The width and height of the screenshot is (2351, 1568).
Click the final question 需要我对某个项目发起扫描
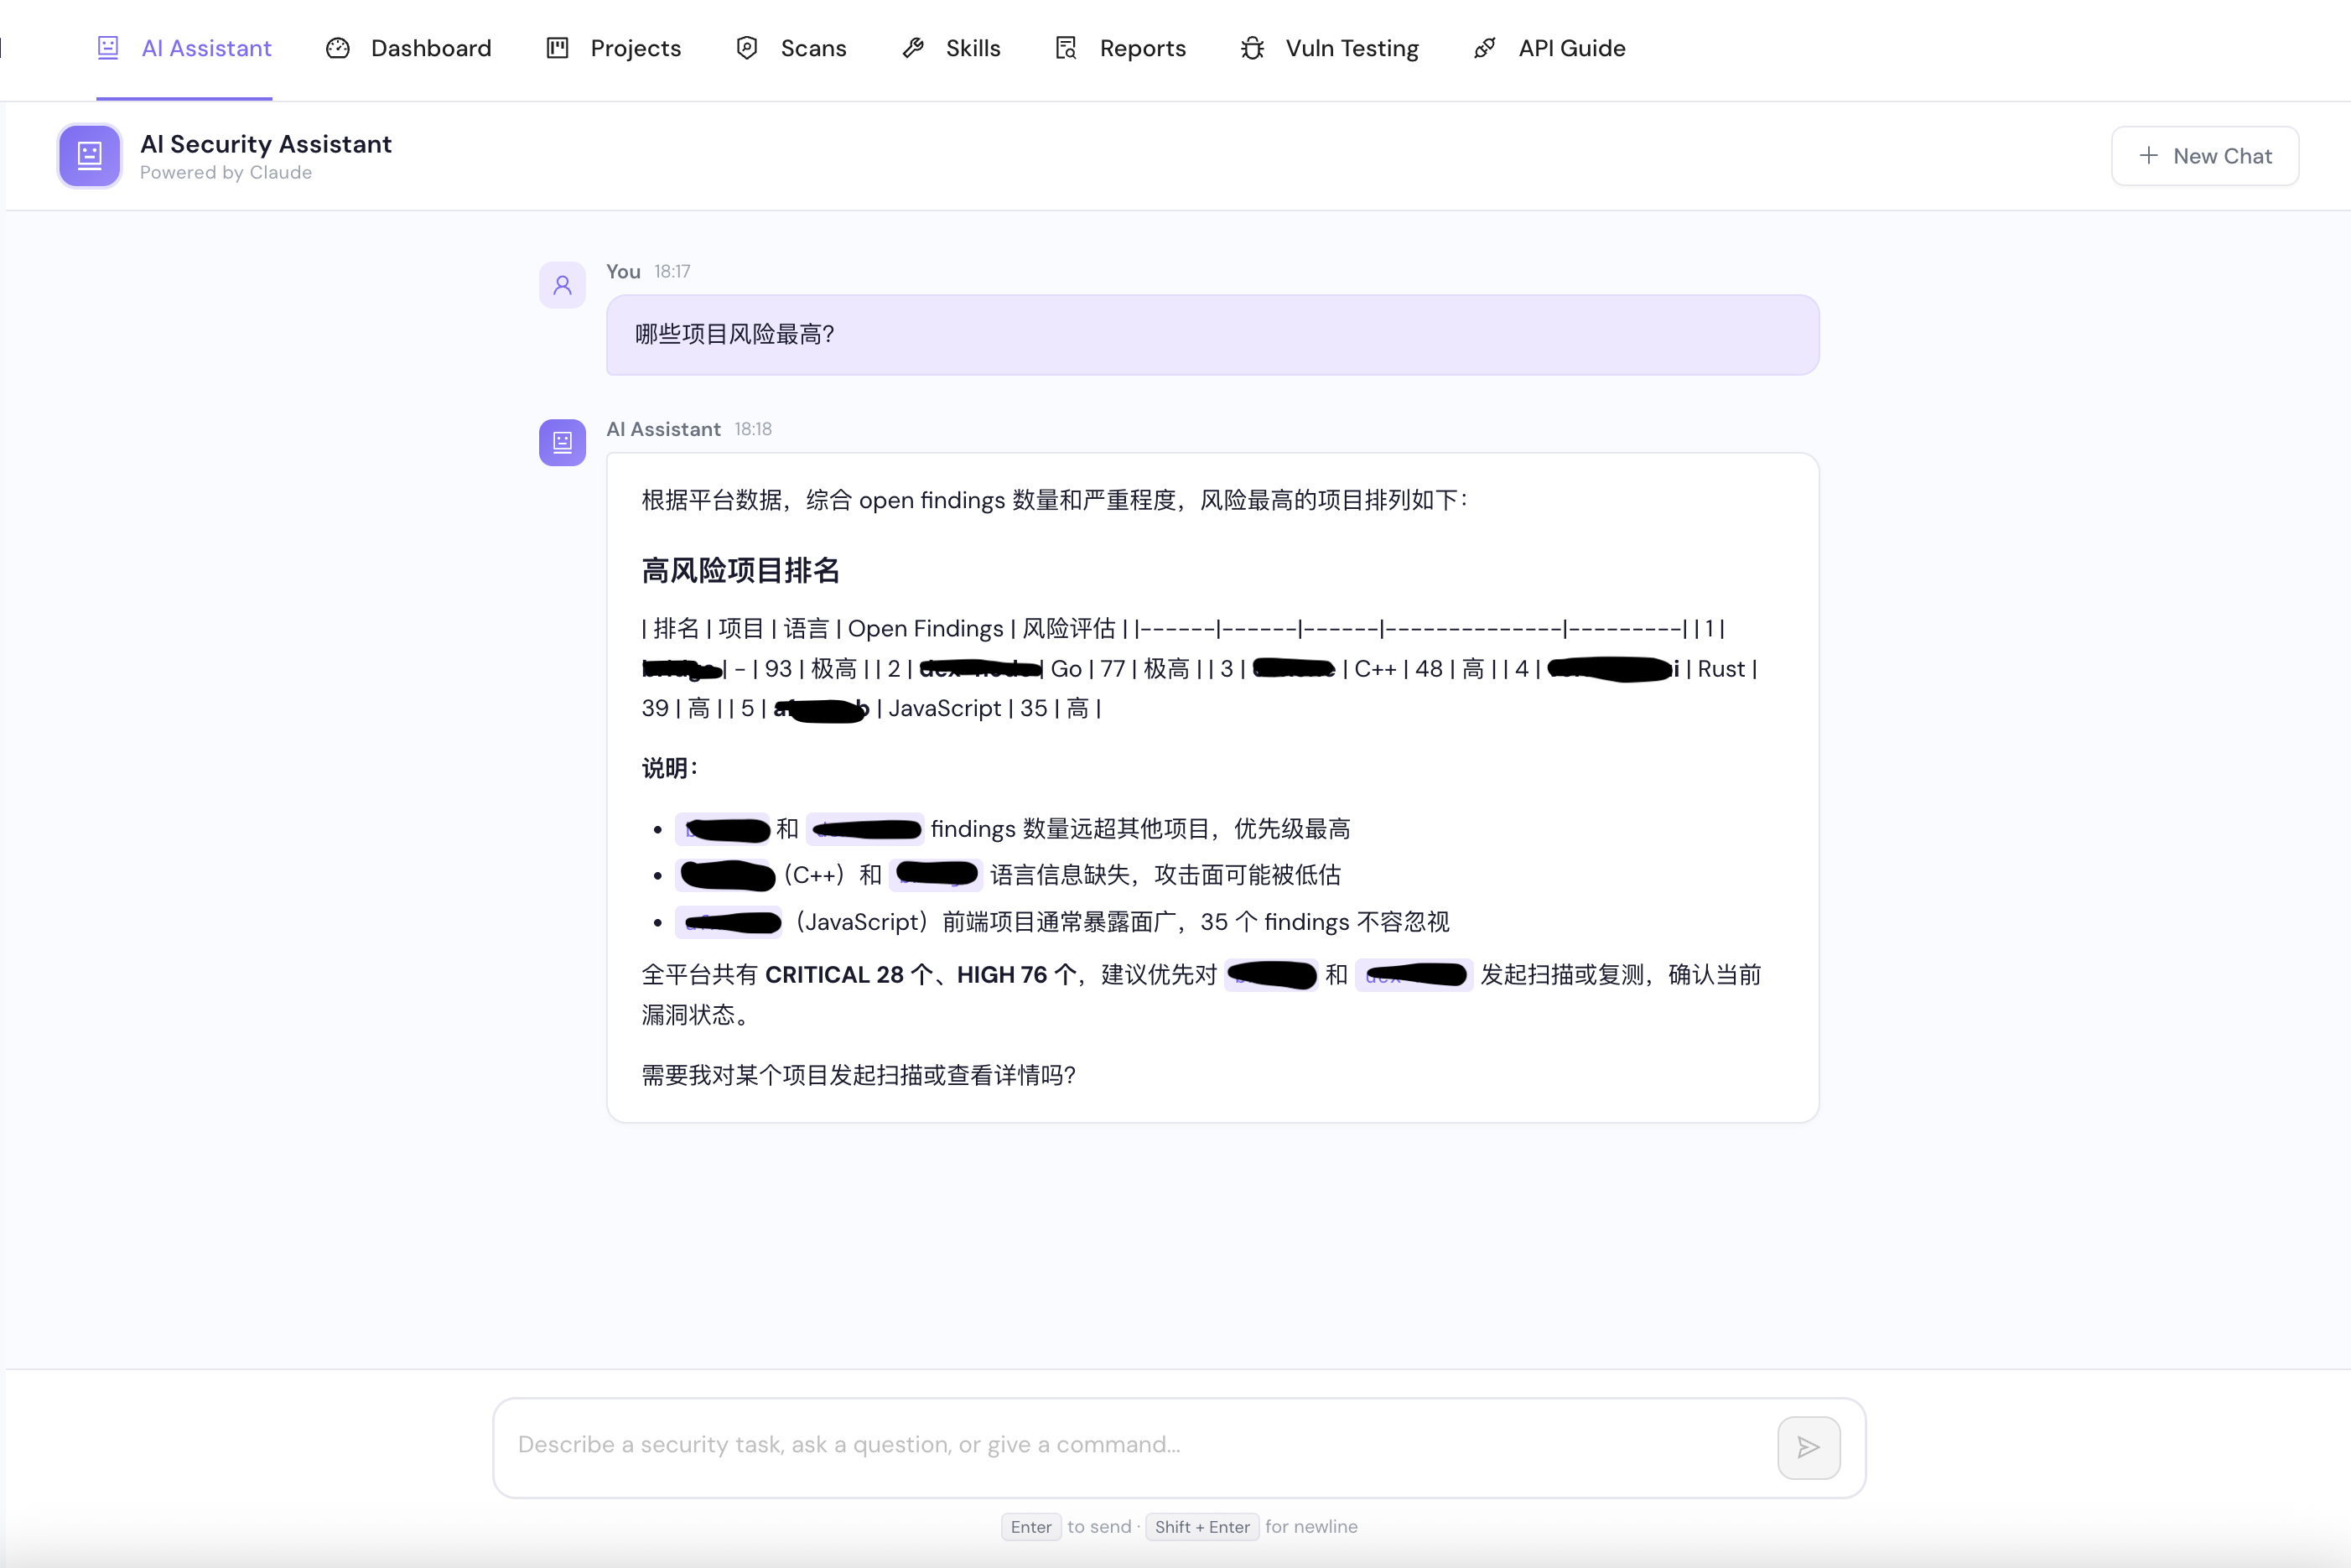858,1075
